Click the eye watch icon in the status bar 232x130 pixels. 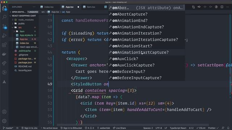[x=17, y=128]
